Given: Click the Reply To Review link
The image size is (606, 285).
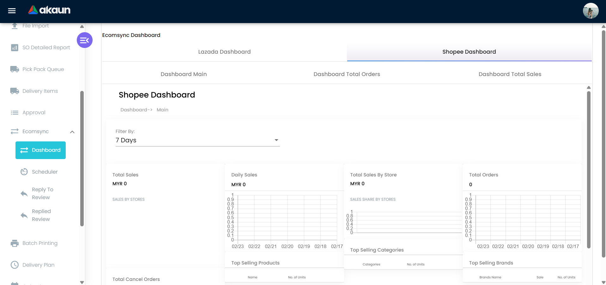Looking at the screenshot, I should 42,193.
